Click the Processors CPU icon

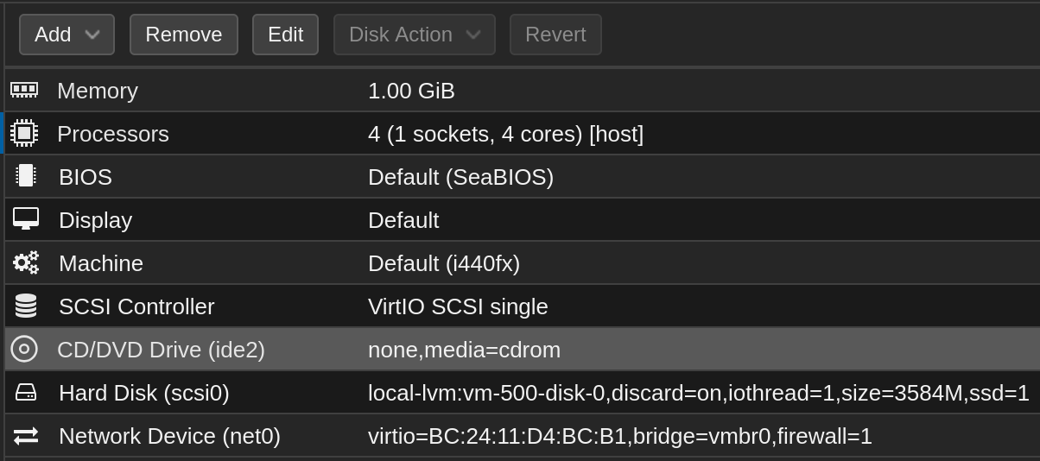pos(24,133)
